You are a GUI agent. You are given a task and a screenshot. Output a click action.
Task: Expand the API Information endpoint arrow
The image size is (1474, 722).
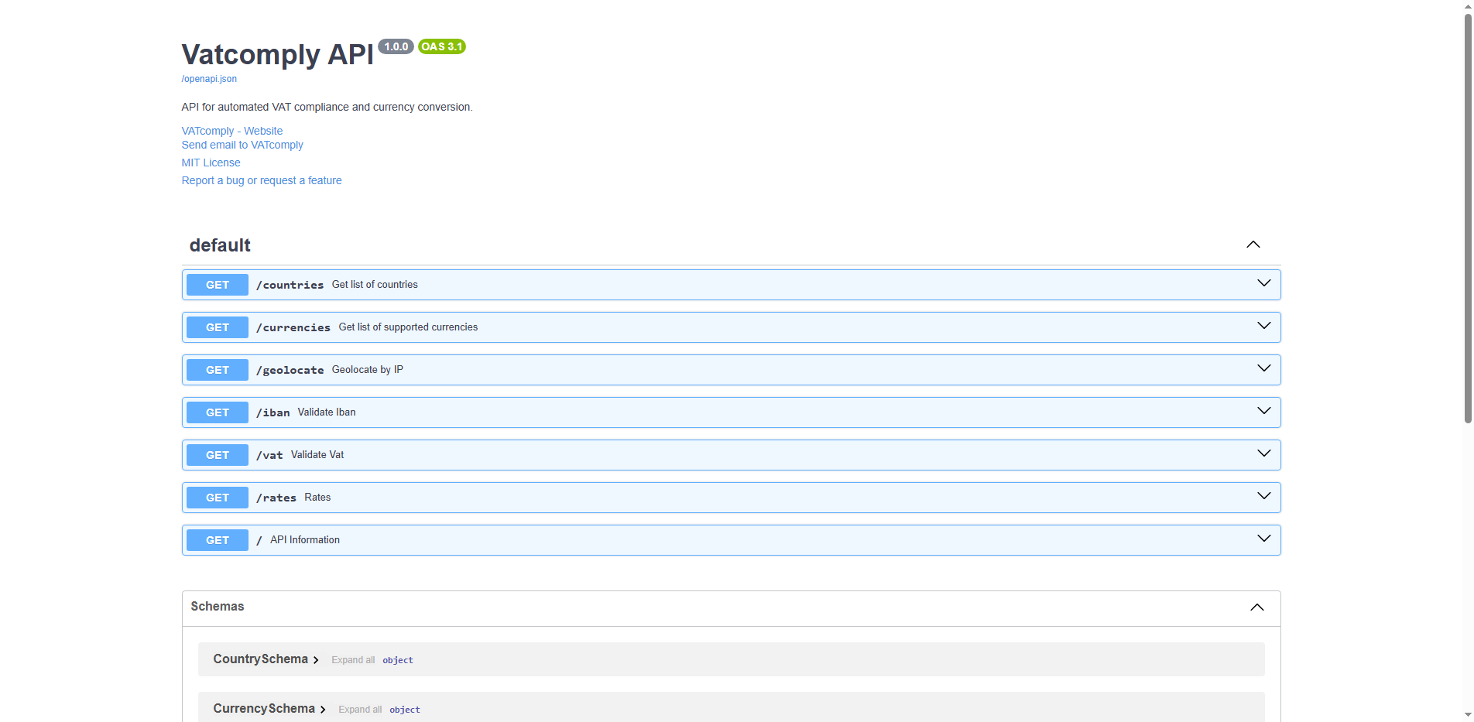(1263, 539)
